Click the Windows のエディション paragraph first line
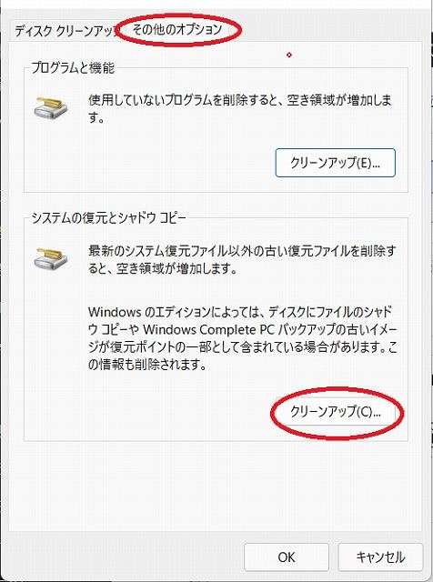The height and width of the screenshot is (582, 433). pyautogui.click(x=240, y=312)
